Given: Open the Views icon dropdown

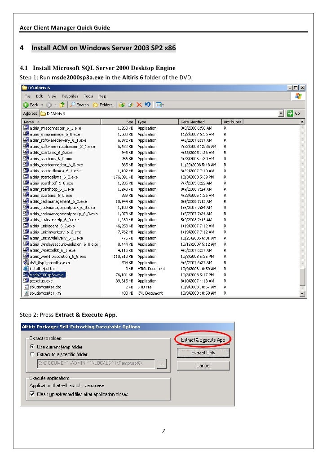Looking at the screenshot, I should click(159, 105).
